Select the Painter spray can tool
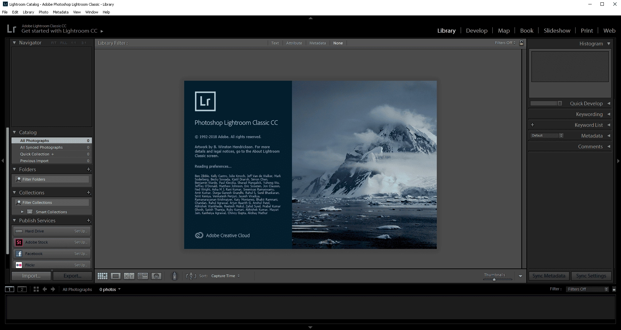The height and width of the screenshot is (330, 621). click(174, 276)
